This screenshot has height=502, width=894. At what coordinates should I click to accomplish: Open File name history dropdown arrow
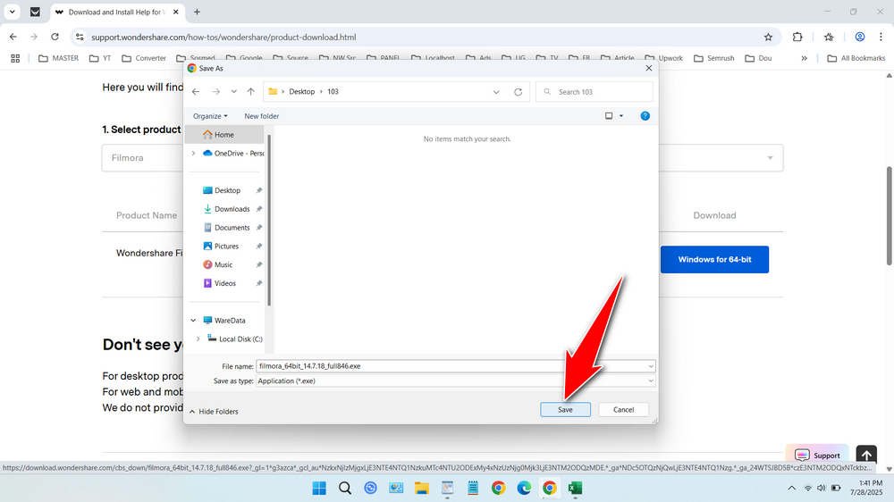[x=651, y=366]
